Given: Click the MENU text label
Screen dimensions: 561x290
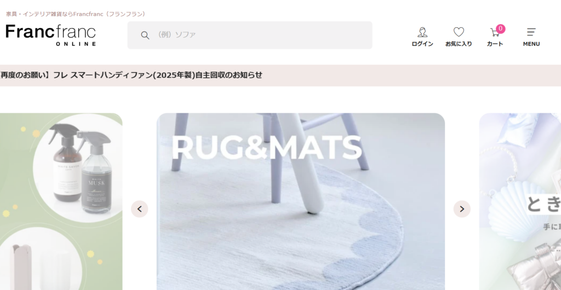Looking at the screenshot, I should point(531,44).
